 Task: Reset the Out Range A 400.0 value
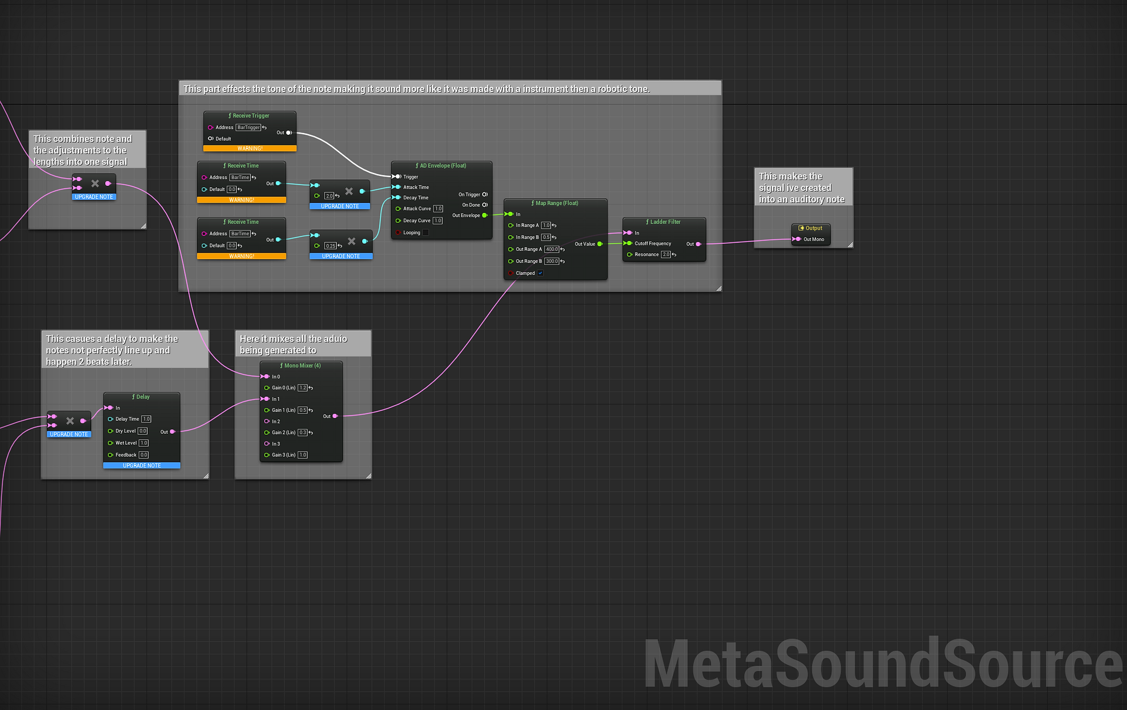[x=562, y=250]
